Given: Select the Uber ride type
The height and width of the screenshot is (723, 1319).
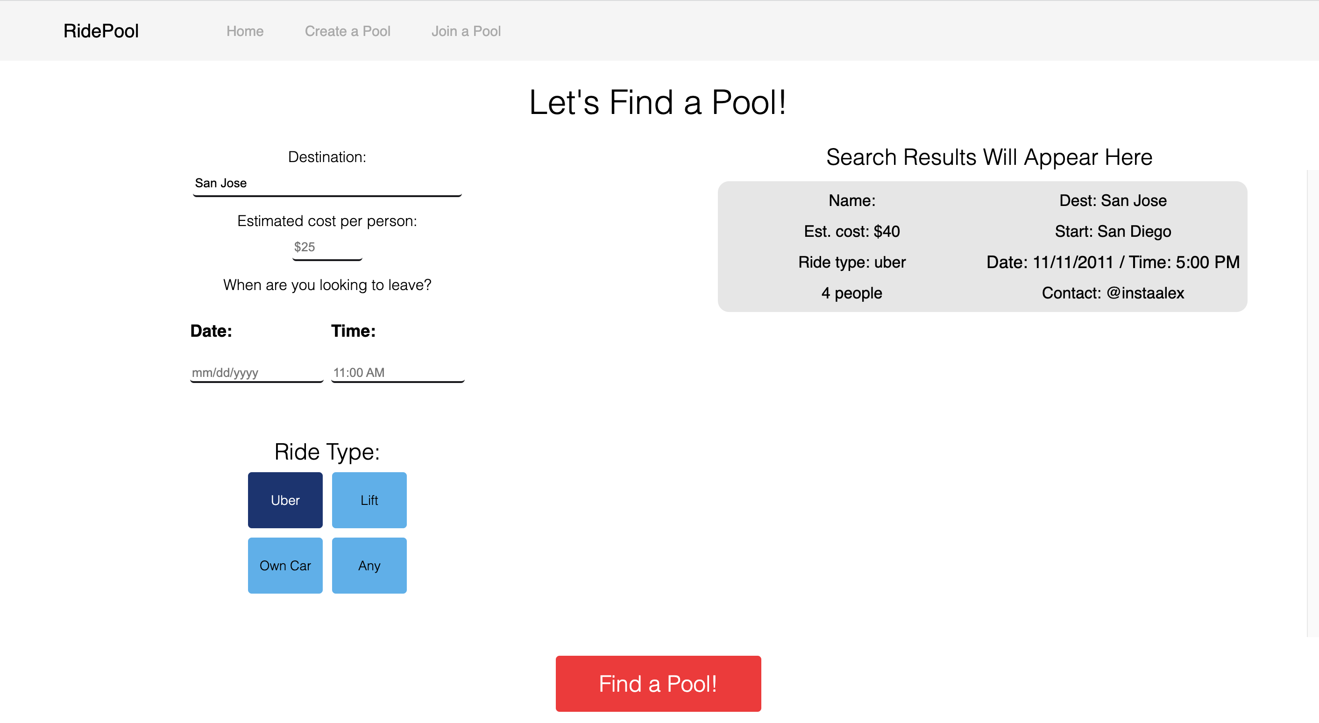Looking at the screenshot, I should tap(285, 500).
